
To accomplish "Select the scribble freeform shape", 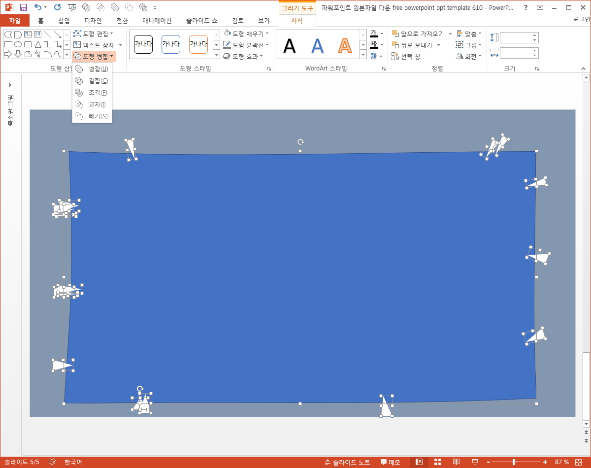I will [38, 54].
